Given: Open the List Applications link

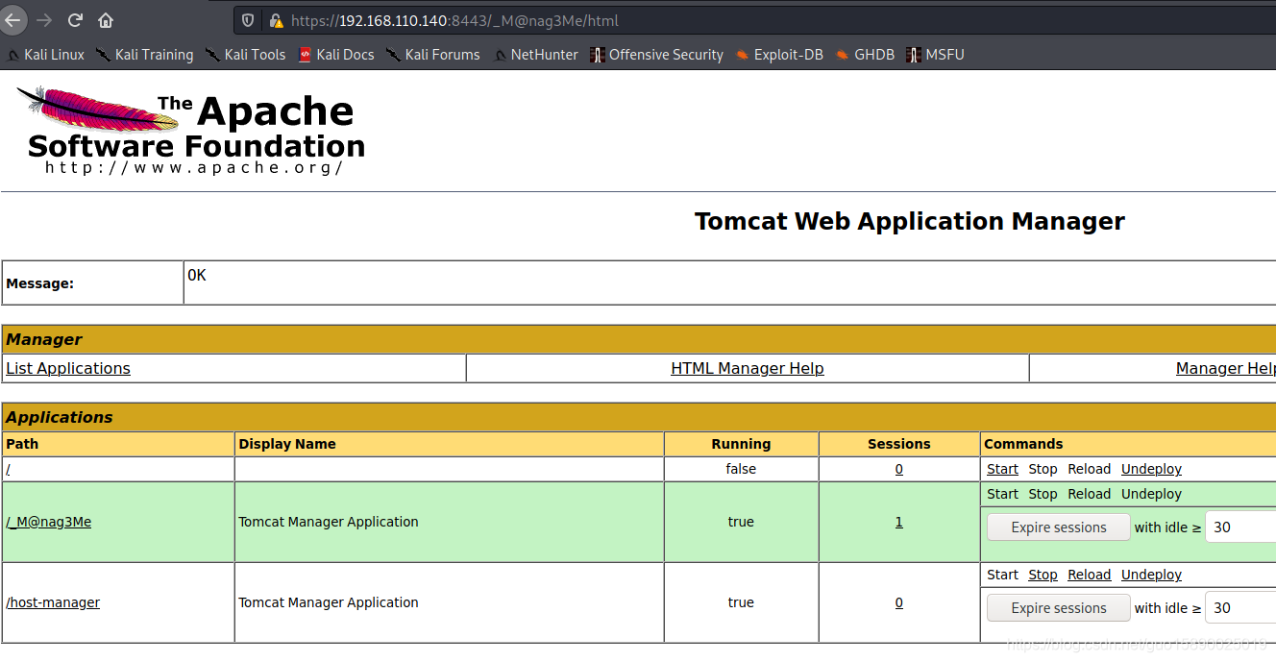Looking at the screenshot, I should pos(68,368).
